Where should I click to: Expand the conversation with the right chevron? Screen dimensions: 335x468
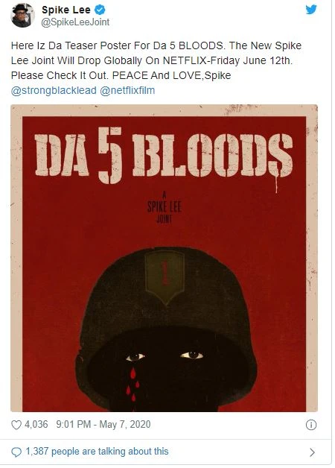[312, 452]
